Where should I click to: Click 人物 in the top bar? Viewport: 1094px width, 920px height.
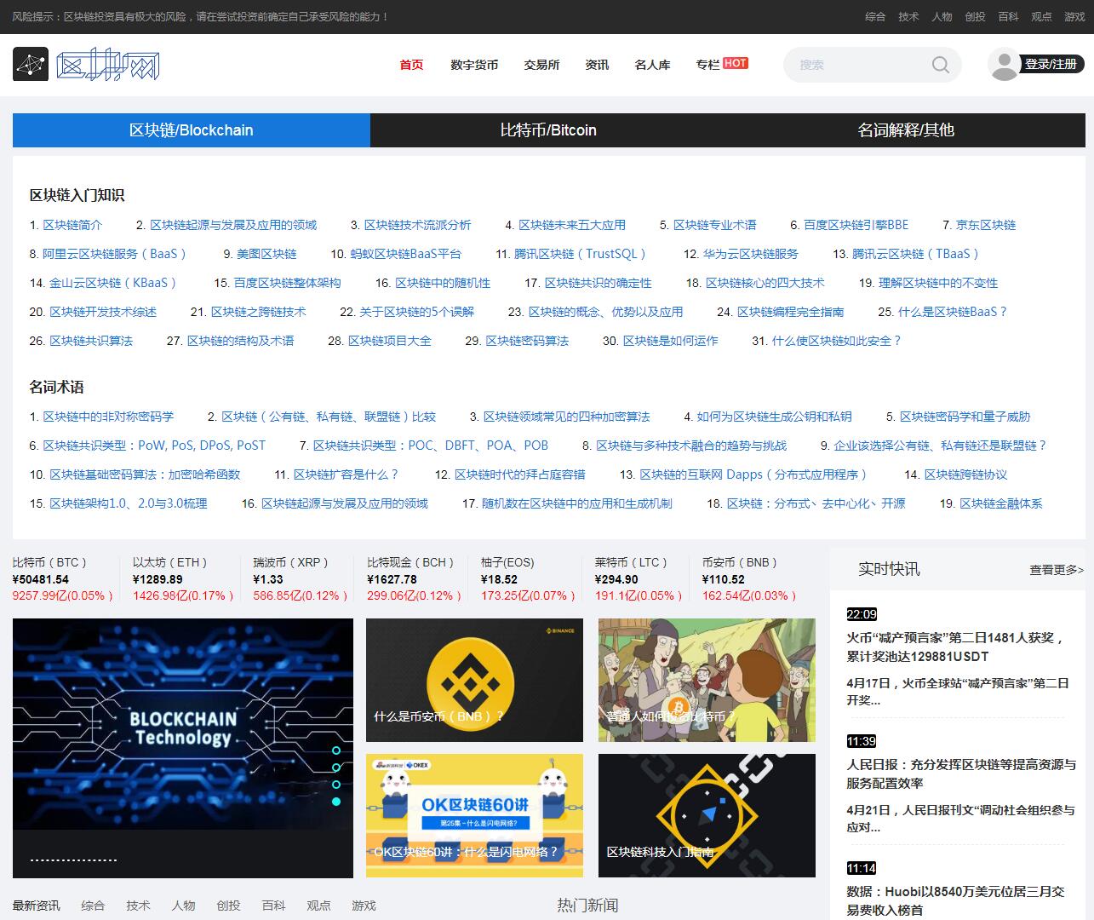click(942, 16)
